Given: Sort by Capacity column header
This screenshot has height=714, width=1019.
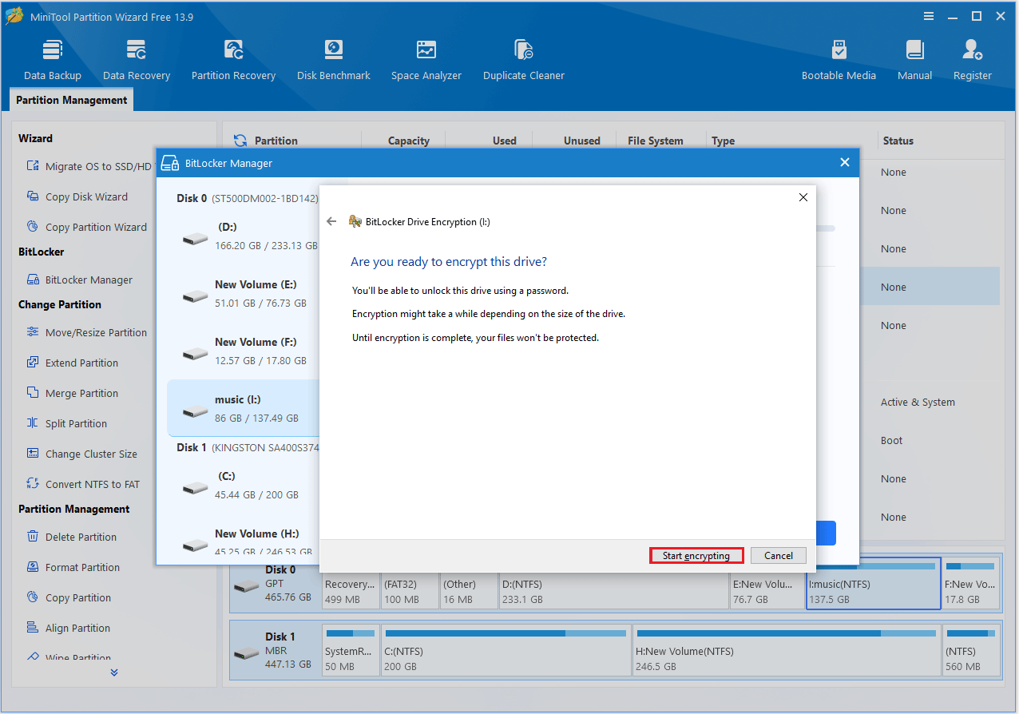Looking at the screenshot, I should pos(409,141).
